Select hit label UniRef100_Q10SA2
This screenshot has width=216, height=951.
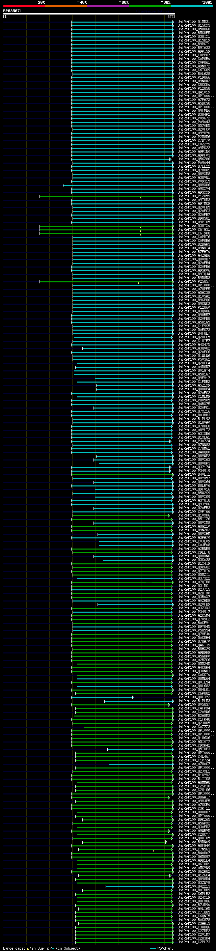[x=194, y=296]
